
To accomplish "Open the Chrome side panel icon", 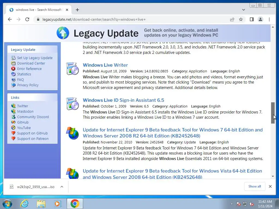I will click(251, 19).
